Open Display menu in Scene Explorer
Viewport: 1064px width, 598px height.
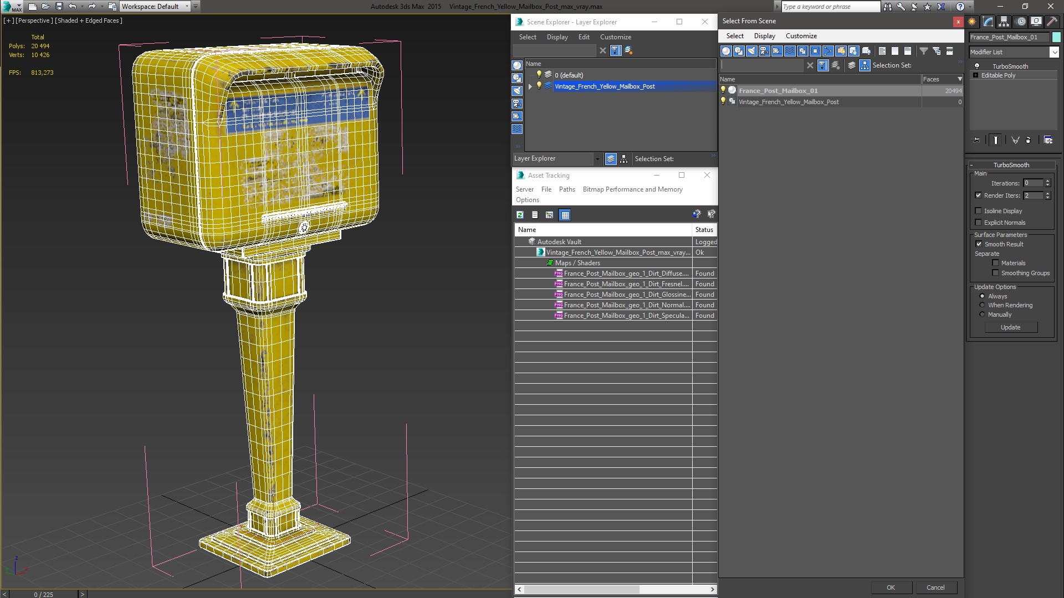point(557,37)
